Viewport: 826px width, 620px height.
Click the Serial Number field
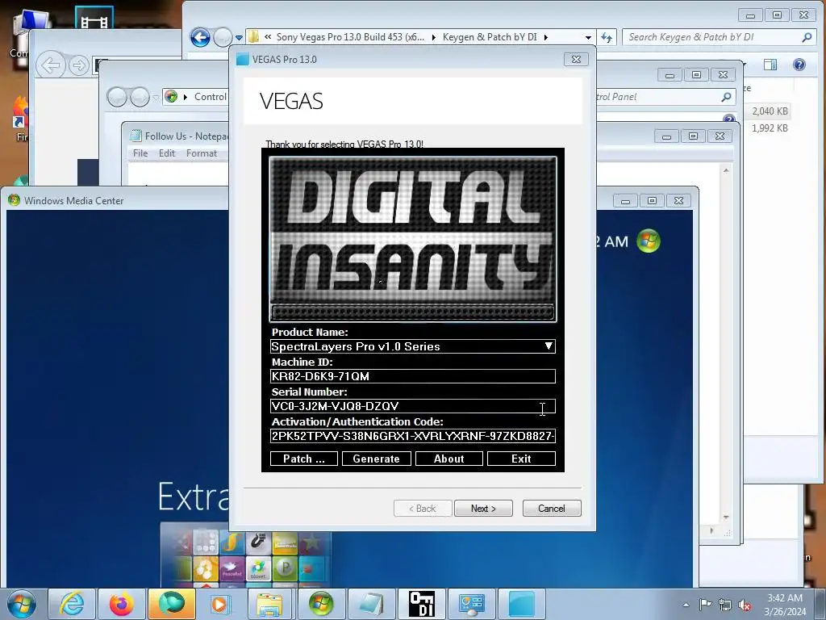(412, 406)
